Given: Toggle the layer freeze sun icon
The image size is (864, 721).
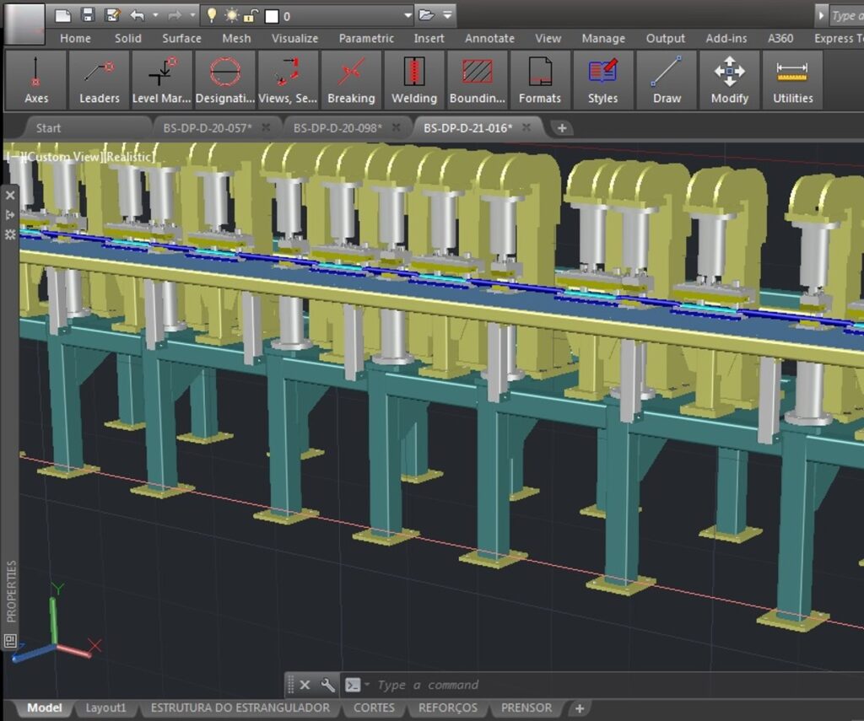Looking at the screenshot, I should (231, 15).
